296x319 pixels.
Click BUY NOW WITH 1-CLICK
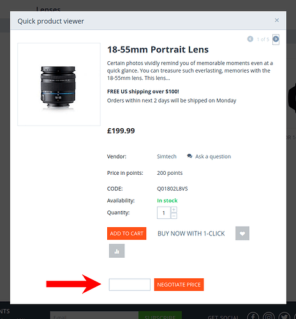[x=191, y=234]
